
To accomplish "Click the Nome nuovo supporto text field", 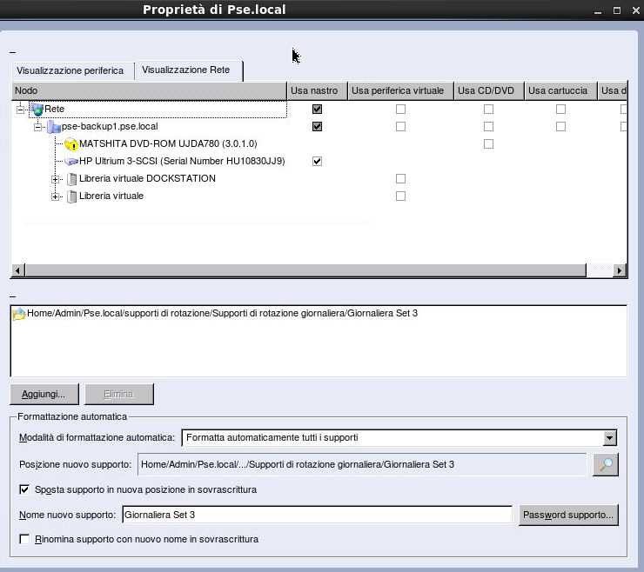I will (316, 515).
